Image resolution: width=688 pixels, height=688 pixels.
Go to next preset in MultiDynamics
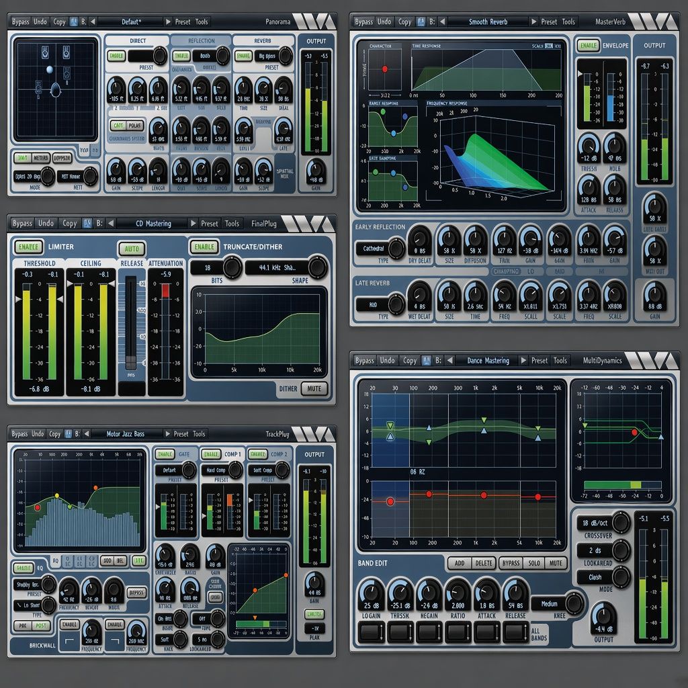pyautogui.click(x=523, y=361)
